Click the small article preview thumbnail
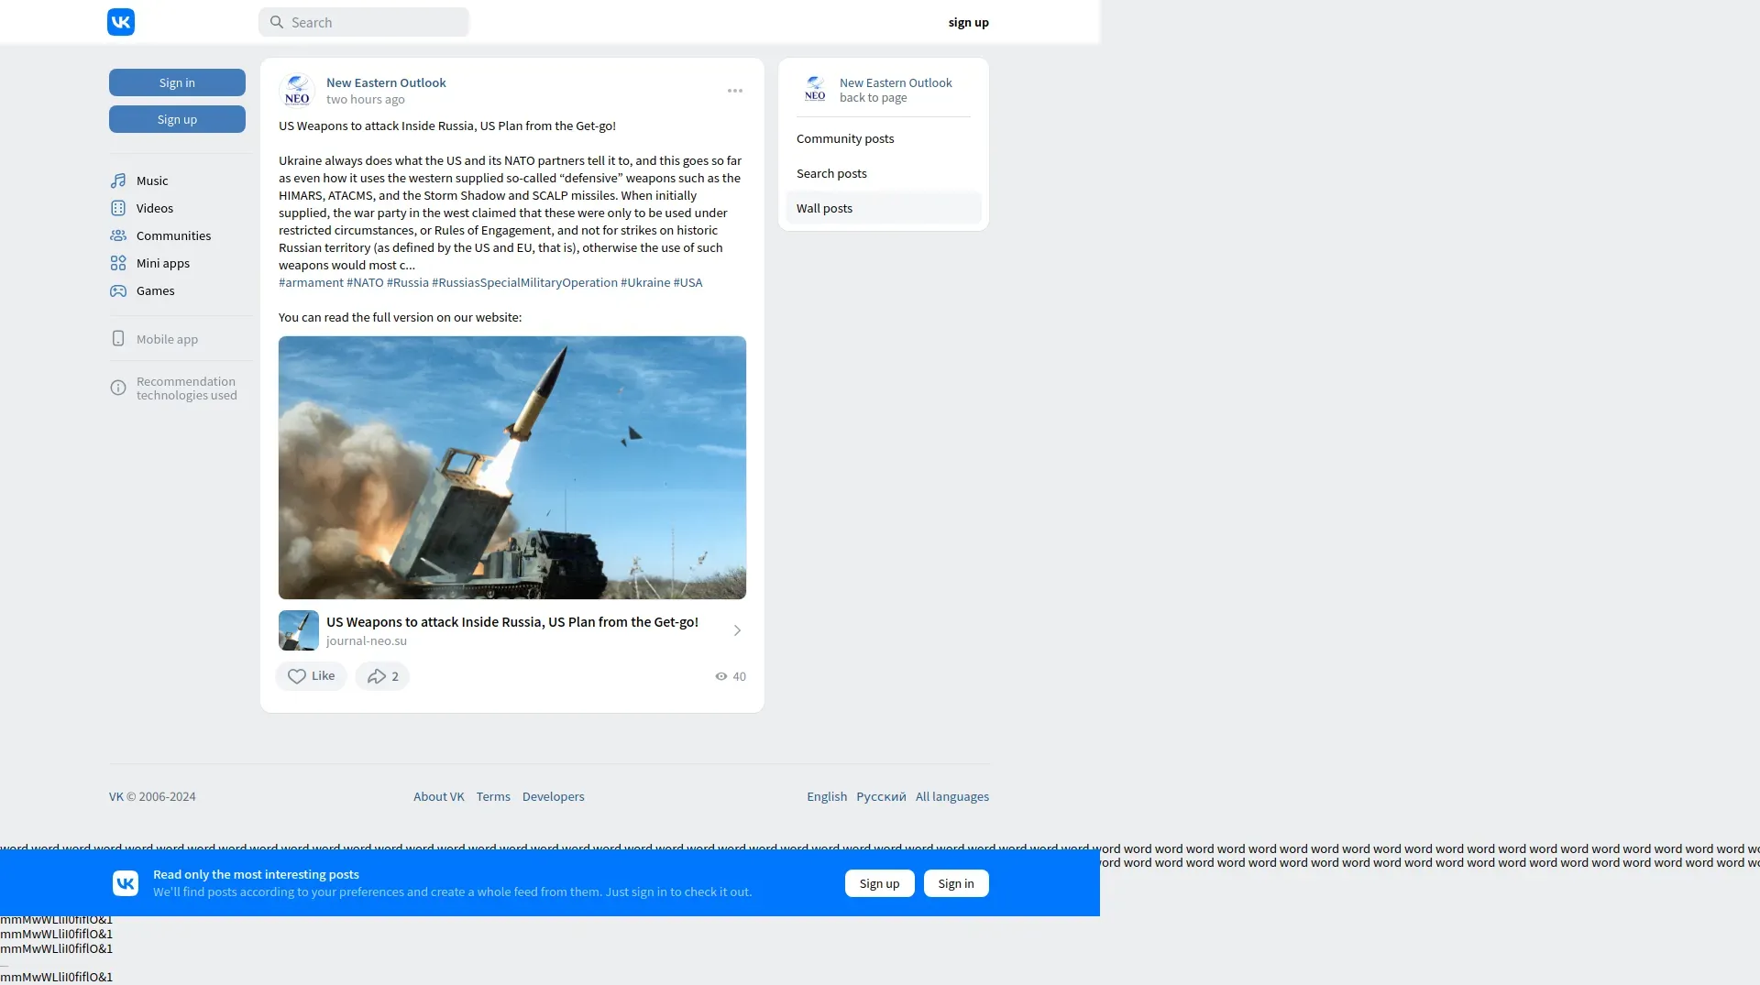The image size is (1760, 985). pos(299,630)
